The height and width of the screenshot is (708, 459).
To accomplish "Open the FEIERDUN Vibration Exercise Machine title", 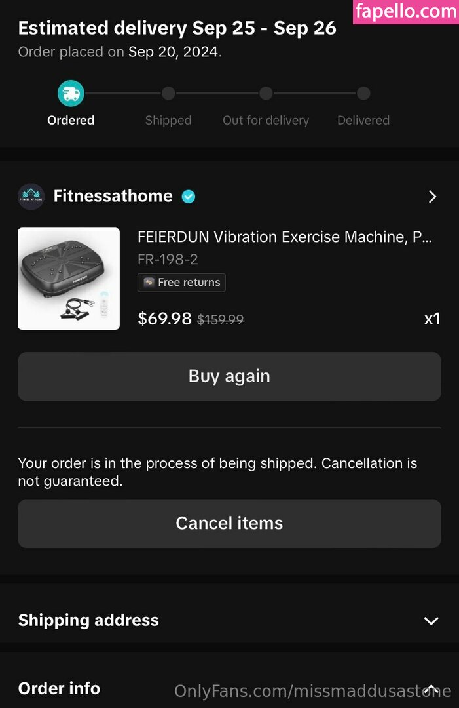I will (x=284, y=237).
